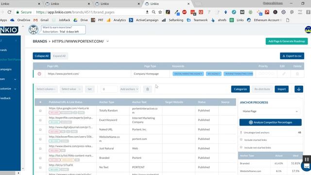Click the SEO AGENCY keyword tag

pos(214,74)
